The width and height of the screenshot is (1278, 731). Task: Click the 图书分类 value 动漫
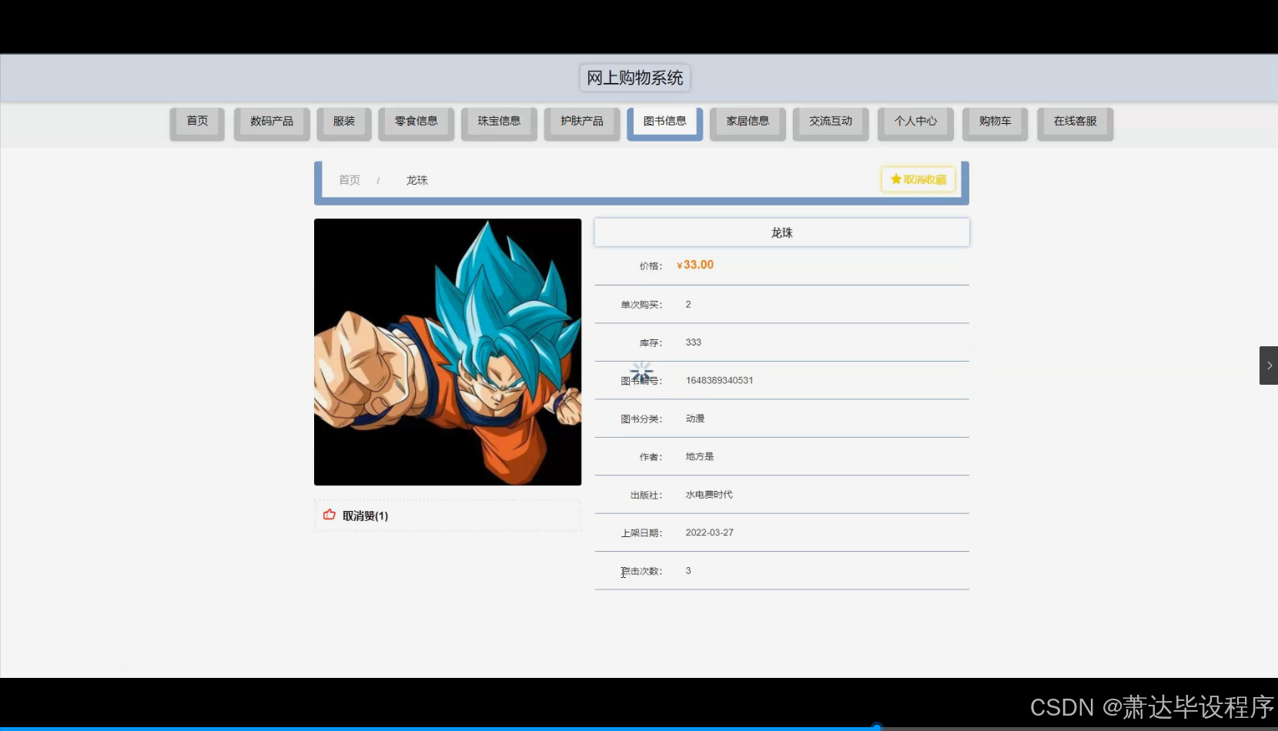click(695, 419)
